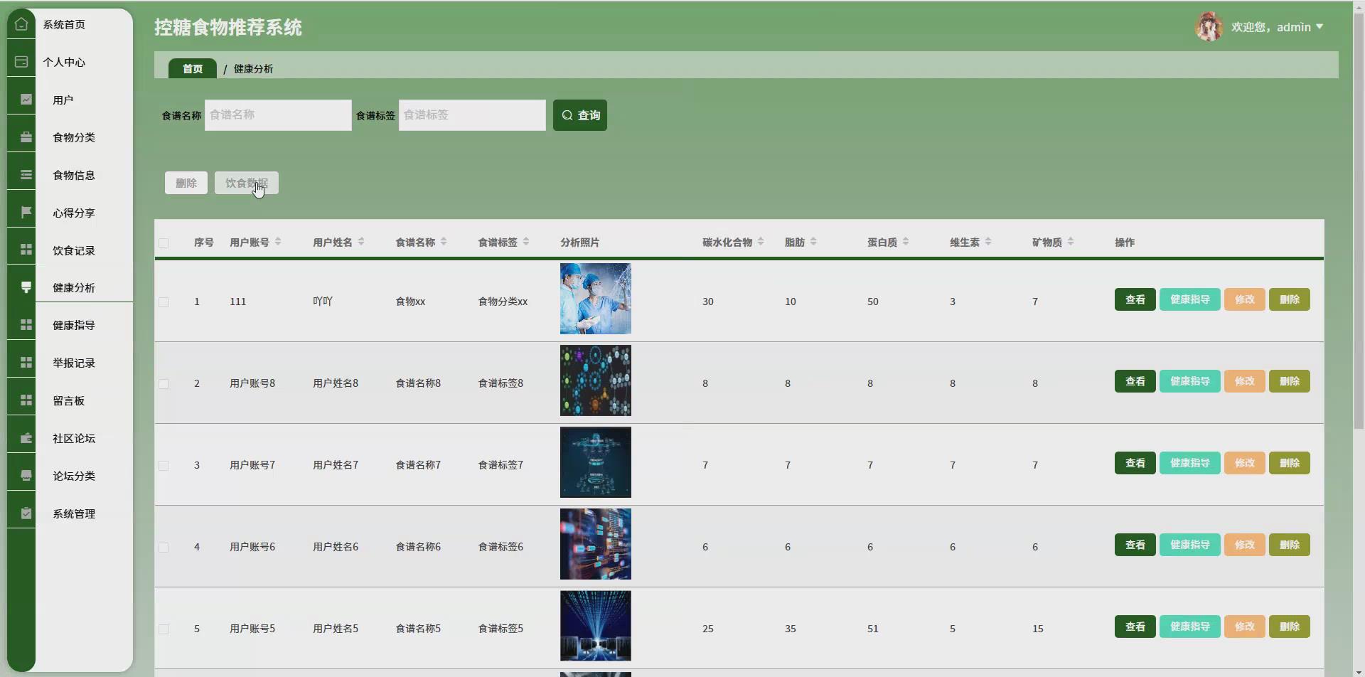Image resolution: width=1365 pixels, height=677 pixels.
Task: Open the 社区论坛 menu item
Action: [x=74, y=438]
